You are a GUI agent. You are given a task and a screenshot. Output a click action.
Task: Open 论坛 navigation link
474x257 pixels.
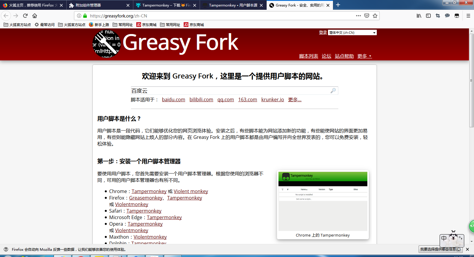(326, 56)
